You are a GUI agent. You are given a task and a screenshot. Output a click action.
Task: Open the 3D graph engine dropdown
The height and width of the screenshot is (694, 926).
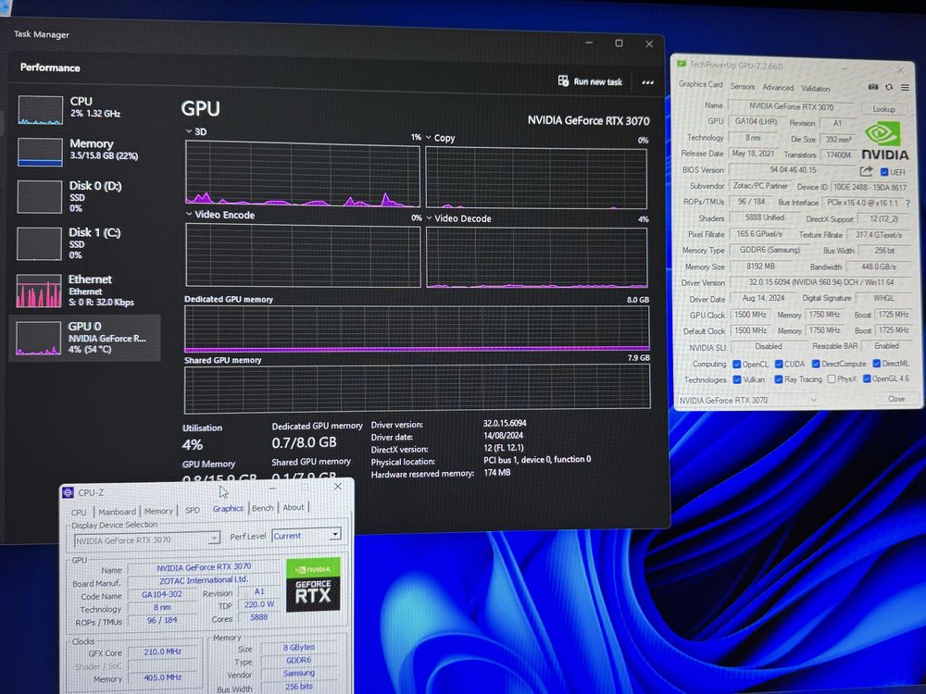point(189,131)
